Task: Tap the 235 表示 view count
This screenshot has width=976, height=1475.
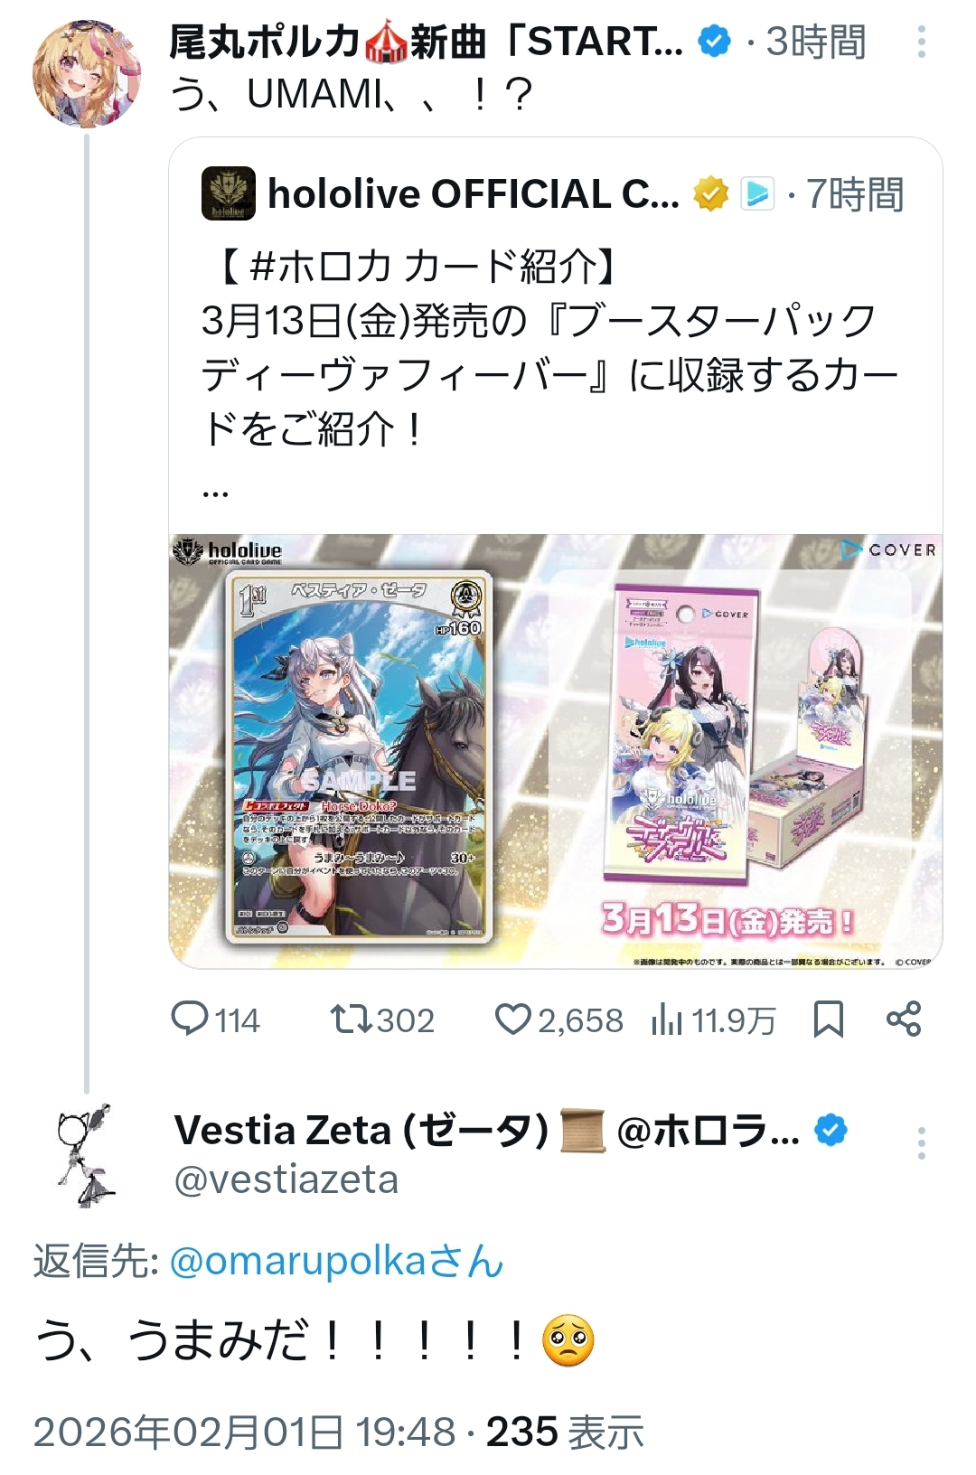Action: pos(565,1432)
